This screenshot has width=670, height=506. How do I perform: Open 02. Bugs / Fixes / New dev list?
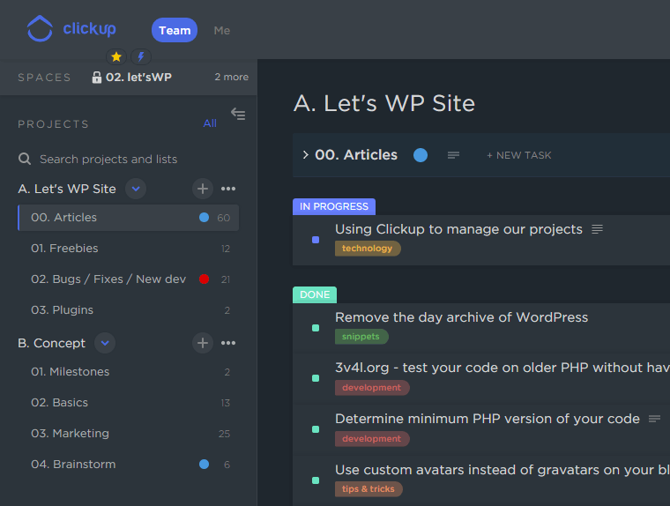point(128,279)
